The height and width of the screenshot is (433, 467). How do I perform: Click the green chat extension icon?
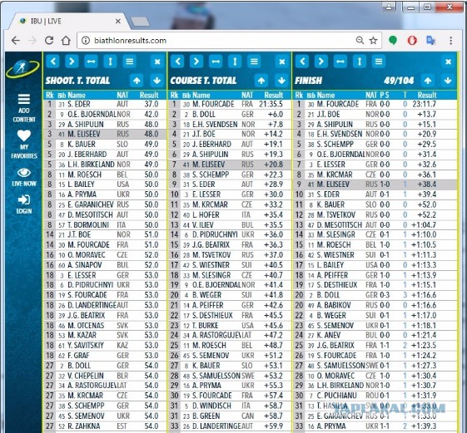pos(393,40)
